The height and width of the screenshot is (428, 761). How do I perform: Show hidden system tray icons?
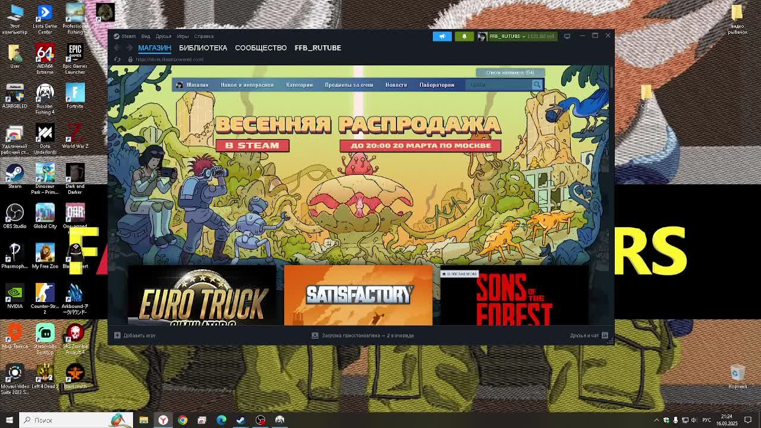click(x=656, y=420)
